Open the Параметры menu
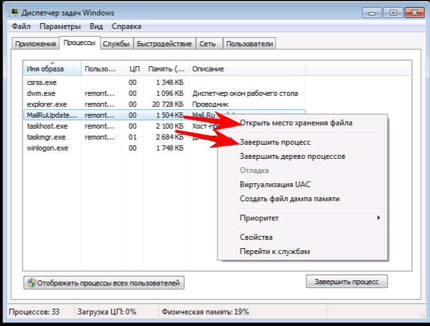The height and width of the screenshot is (326, 430). click(60, 26)
